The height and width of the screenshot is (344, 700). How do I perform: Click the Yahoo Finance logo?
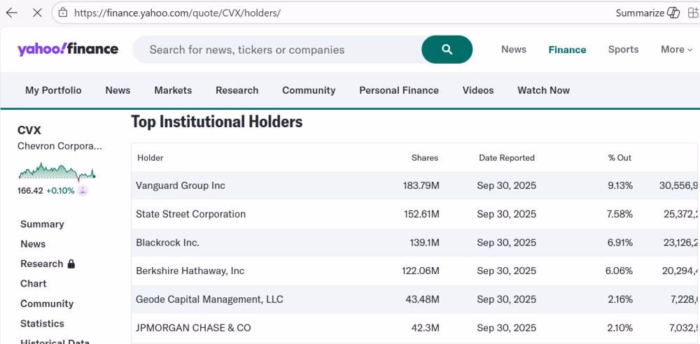pyautogui.click(x=68, y=49)
